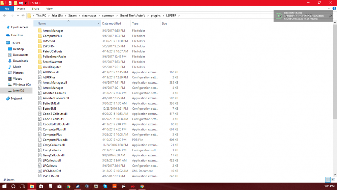The height and width of the screenshot is (190, 337).
Task: Select the BetterEMS.dll file name
Action: click(x=52, y=103)
